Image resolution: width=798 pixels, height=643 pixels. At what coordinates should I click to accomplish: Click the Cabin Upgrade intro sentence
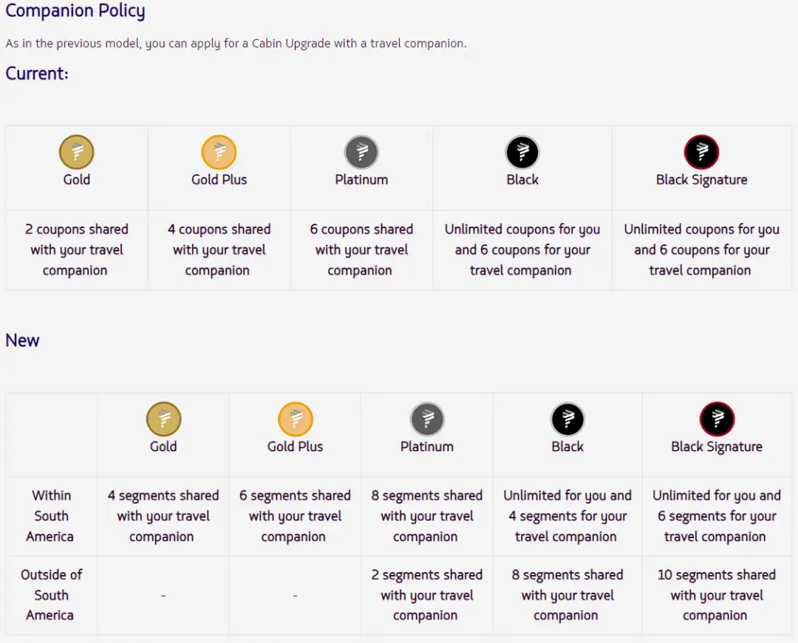(x=236, y=44)
